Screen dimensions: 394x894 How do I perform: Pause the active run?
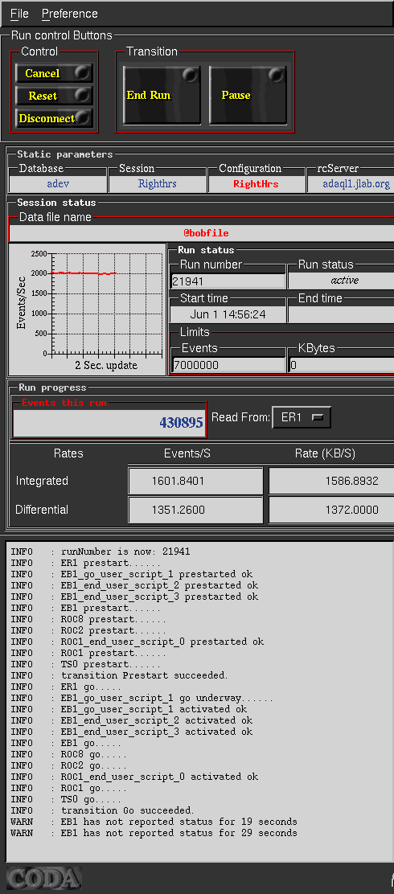pyautogui.click(x=248, y=95)
